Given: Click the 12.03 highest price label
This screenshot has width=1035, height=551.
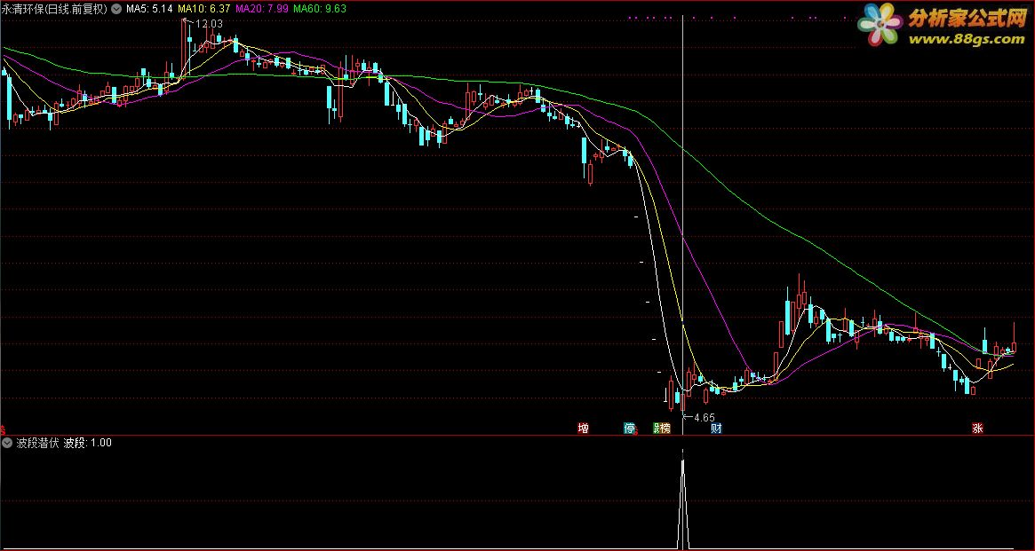Looking at the screenshot, I should tap(209, 24).
